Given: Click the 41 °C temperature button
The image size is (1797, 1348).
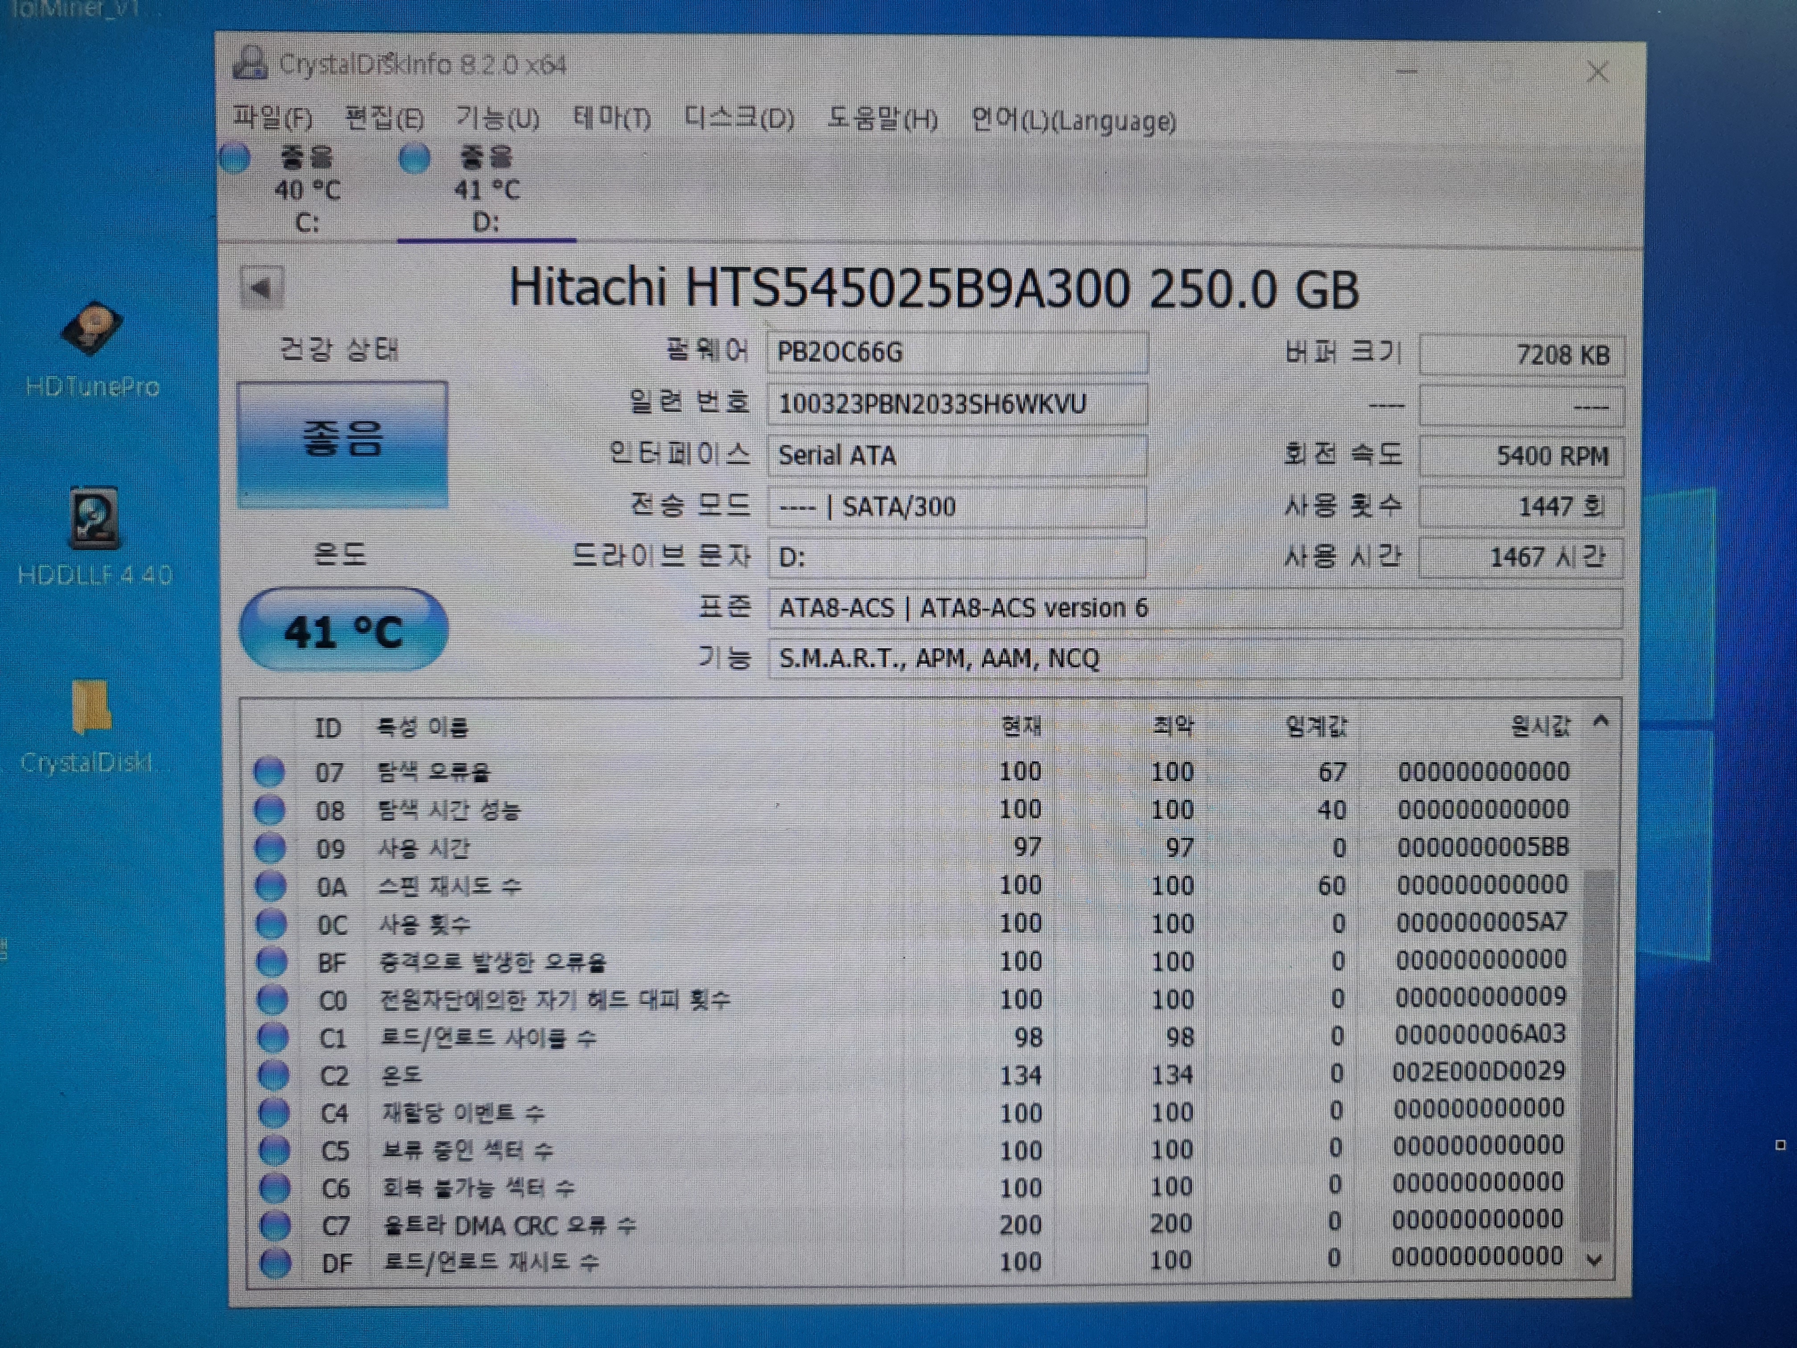Looking at the screenshot, I should coord(343,629).
